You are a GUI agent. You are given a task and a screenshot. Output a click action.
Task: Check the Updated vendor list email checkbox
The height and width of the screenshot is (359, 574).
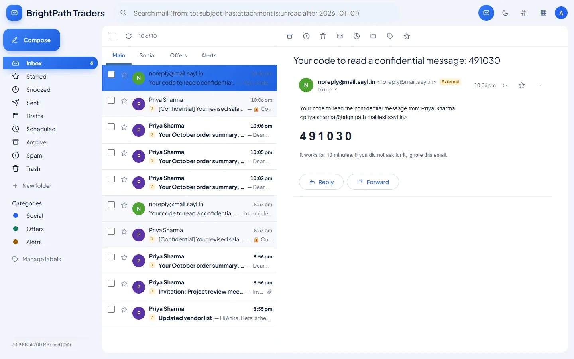point(112,310)
